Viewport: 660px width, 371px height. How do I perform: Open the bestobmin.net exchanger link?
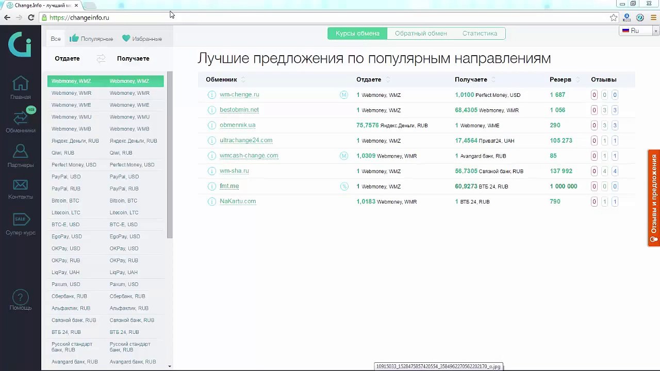[x=239, y=110]
